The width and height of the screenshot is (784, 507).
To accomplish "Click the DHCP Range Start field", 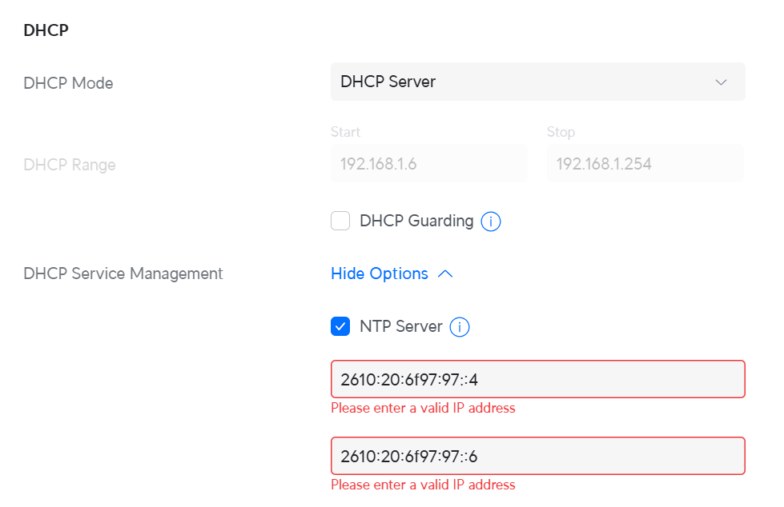I will 428,164.
